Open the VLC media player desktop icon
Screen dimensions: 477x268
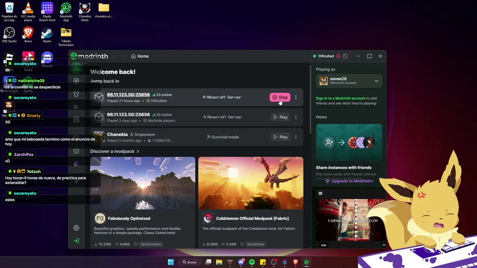tap(28, 12)
